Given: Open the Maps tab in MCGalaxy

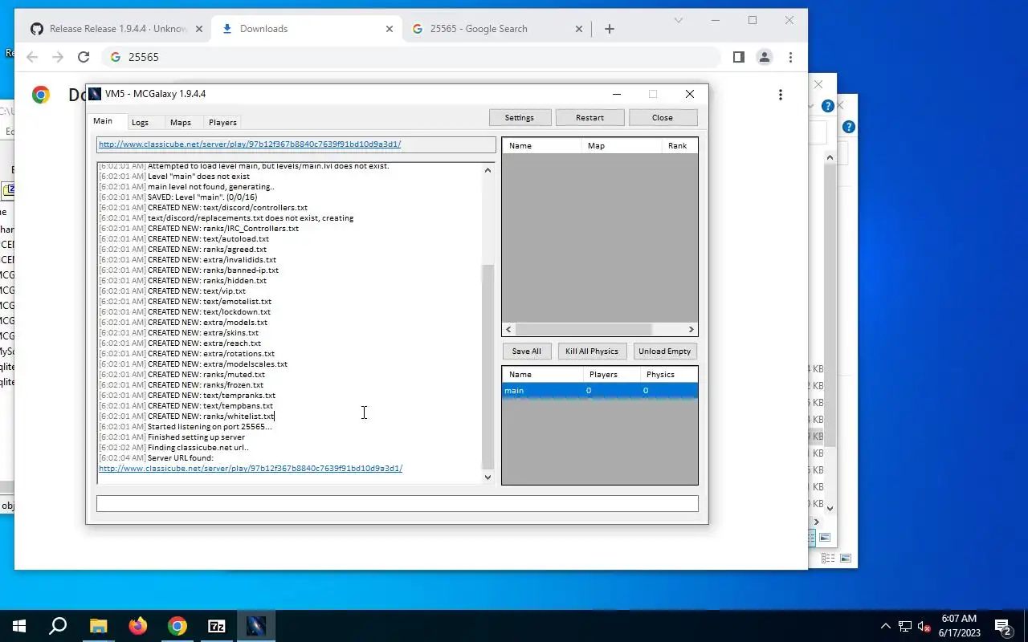Looking at the screenshot, I should point(181,122).
